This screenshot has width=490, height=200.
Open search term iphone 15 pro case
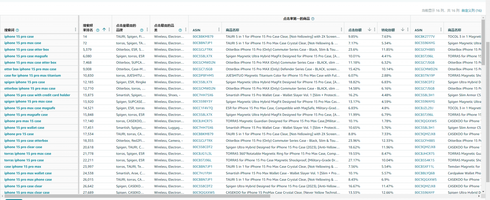click(19, 36)
